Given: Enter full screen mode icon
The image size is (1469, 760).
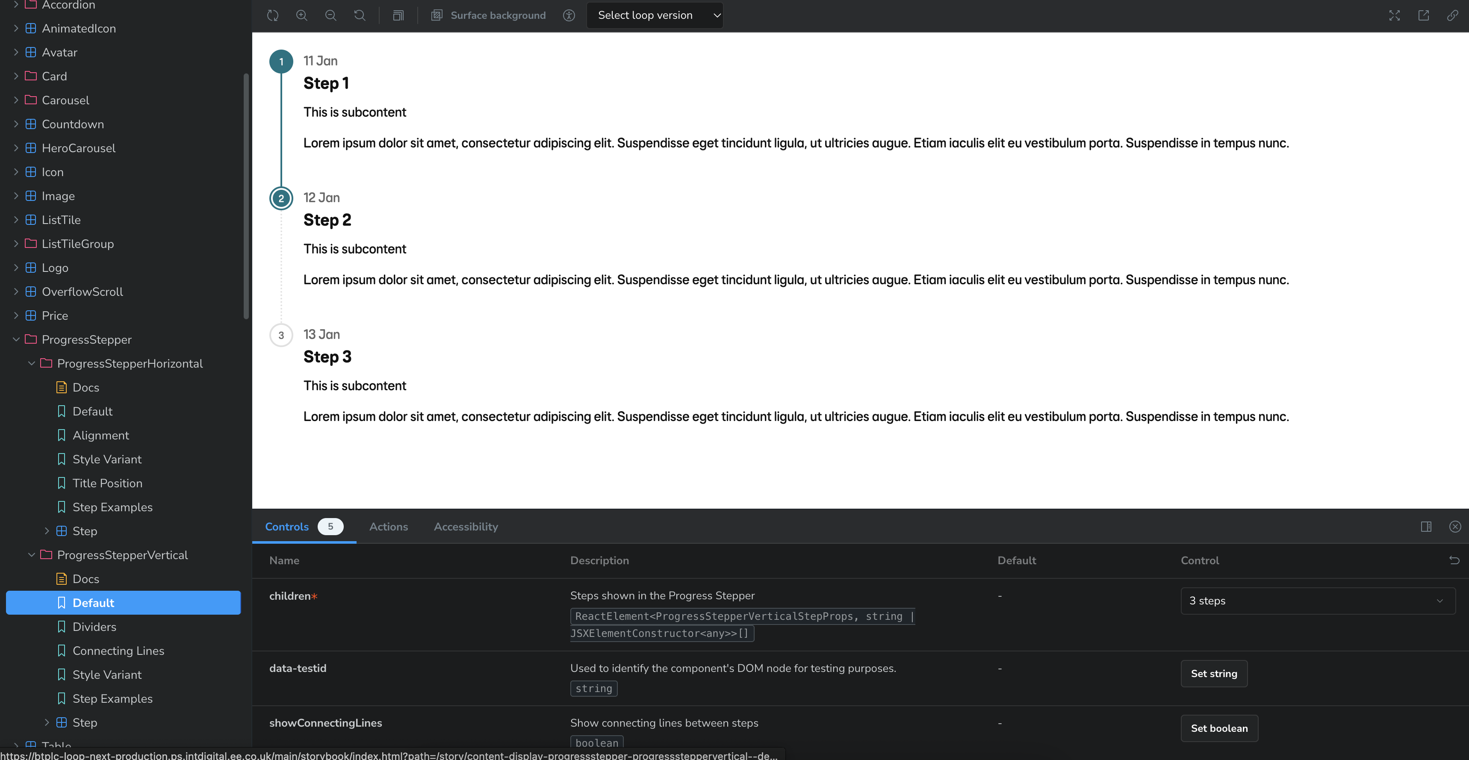Looking at the screenshot, I should 1394,15.
